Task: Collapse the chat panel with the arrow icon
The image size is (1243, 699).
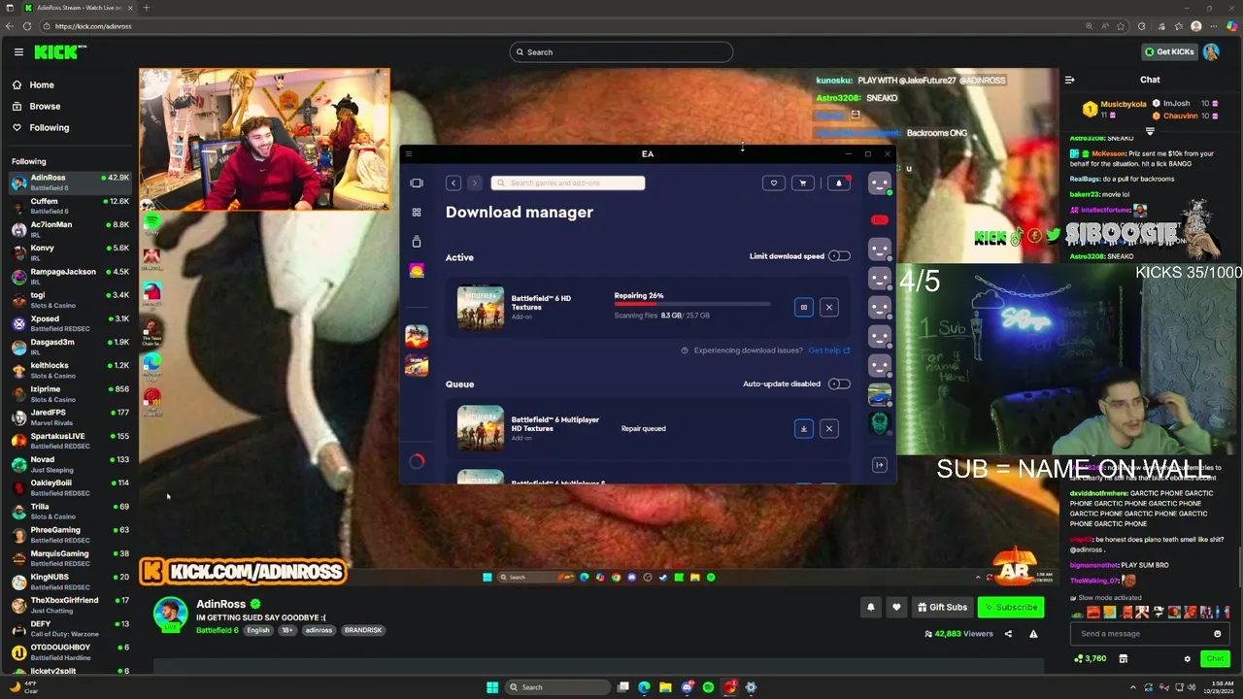Action: coord(1069,81)
